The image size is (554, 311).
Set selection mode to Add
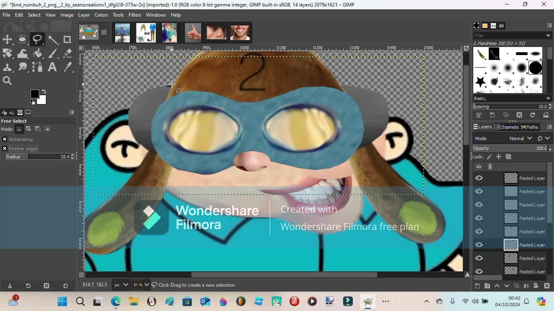pyautogui.click(x=28, y=129)
